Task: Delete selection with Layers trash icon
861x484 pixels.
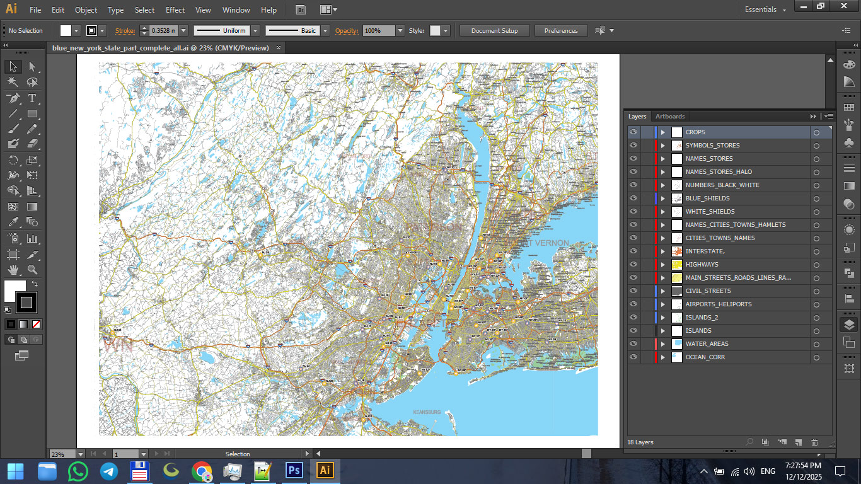Action: 814,442
